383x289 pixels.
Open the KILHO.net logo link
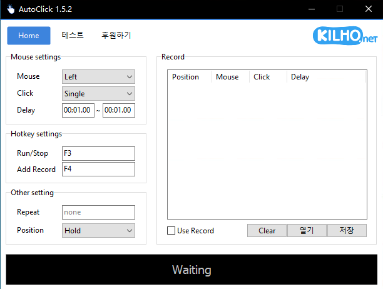coord(345,36)
